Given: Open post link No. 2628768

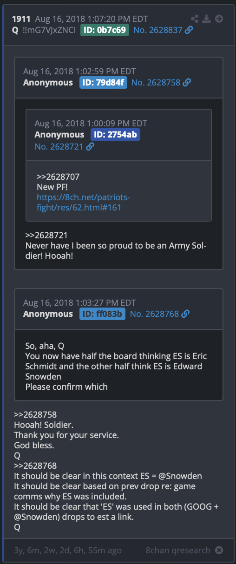Looking at the screenshot, I should click(154, 314).
